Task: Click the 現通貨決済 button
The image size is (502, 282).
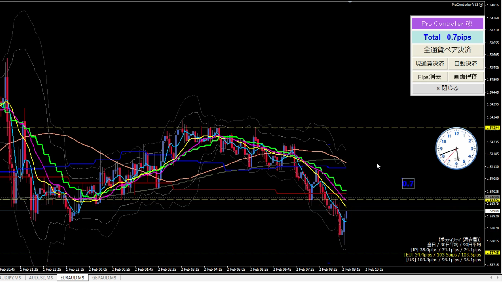Action: point(429,64)
